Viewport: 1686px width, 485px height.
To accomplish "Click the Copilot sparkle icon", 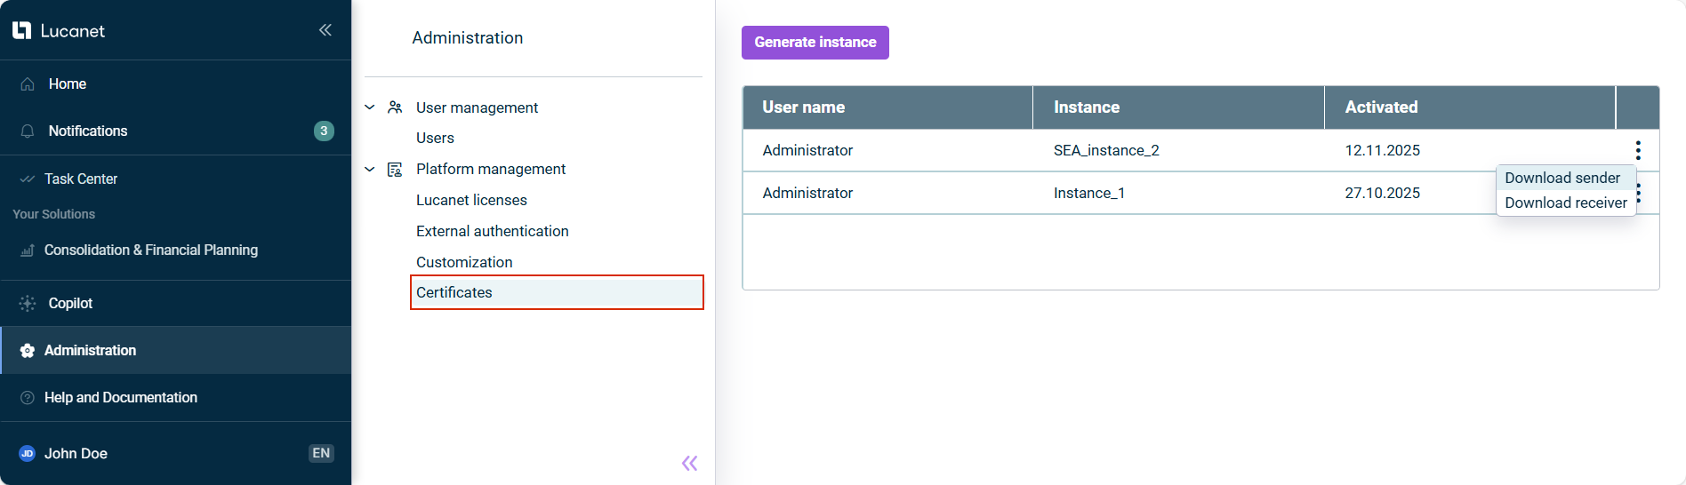I will pyautogui.click(x=28, y=304).
